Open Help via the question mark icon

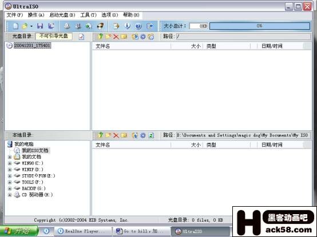pos(138,26)
